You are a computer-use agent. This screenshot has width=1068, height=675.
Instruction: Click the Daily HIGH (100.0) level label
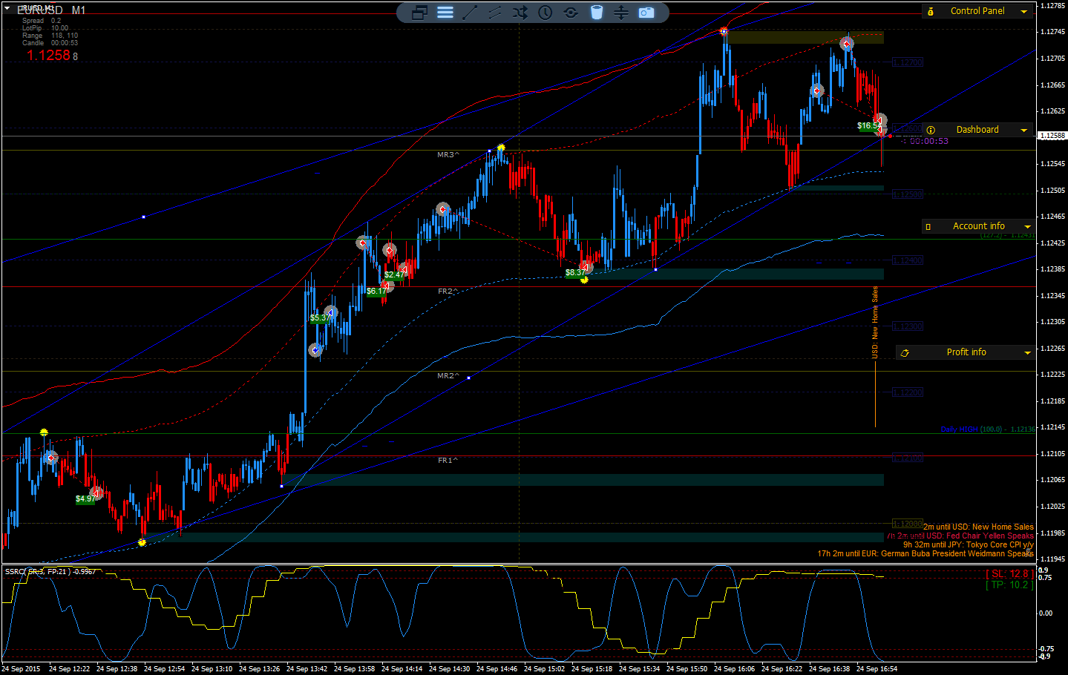pos(987,429)
